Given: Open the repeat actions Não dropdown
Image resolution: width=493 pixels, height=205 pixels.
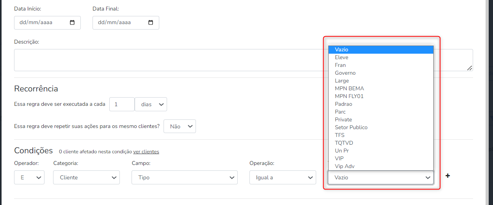Looking at the screenshot, I should [x=180, y=126].
